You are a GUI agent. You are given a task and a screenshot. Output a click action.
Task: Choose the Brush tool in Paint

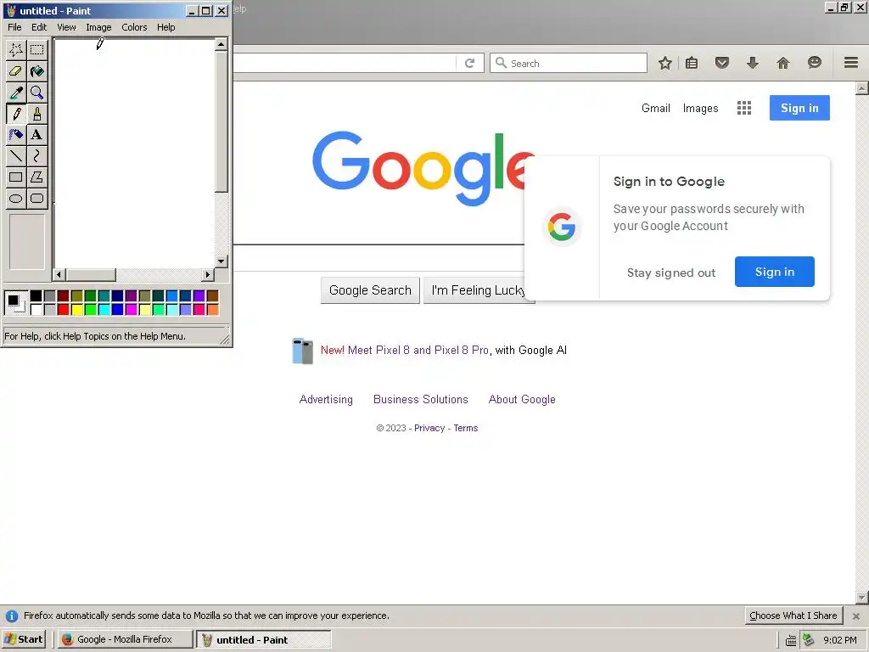coord(37,114)
